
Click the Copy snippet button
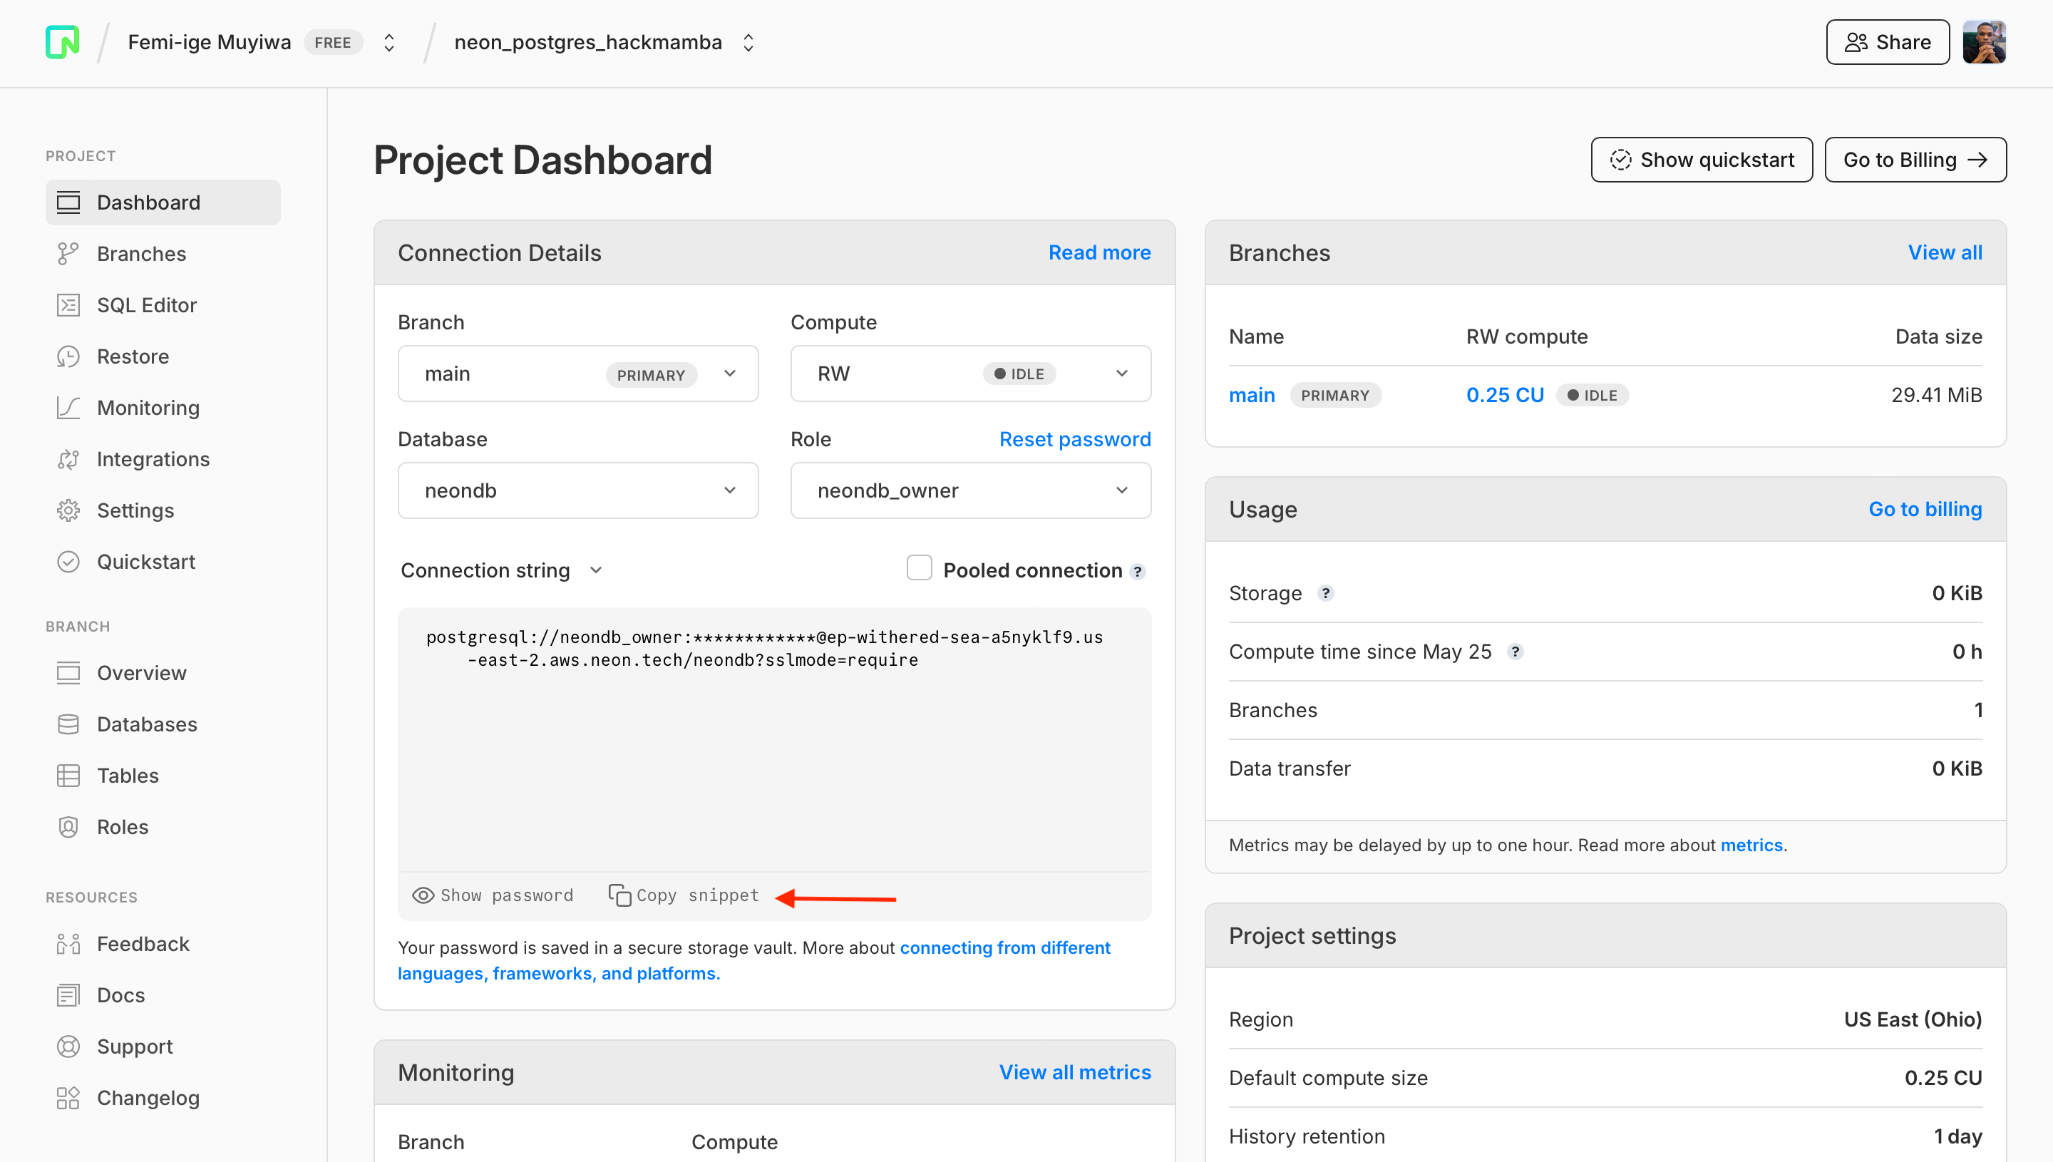[682, 894]
